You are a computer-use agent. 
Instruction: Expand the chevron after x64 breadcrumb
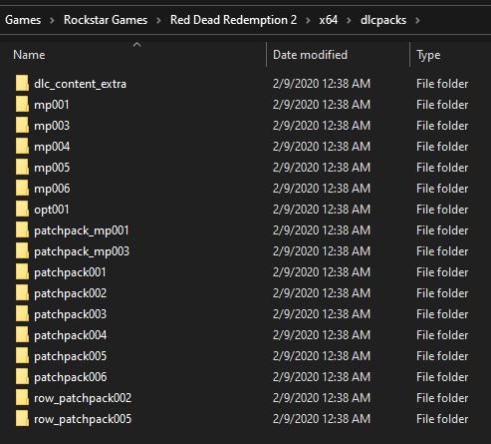[349, 21]
